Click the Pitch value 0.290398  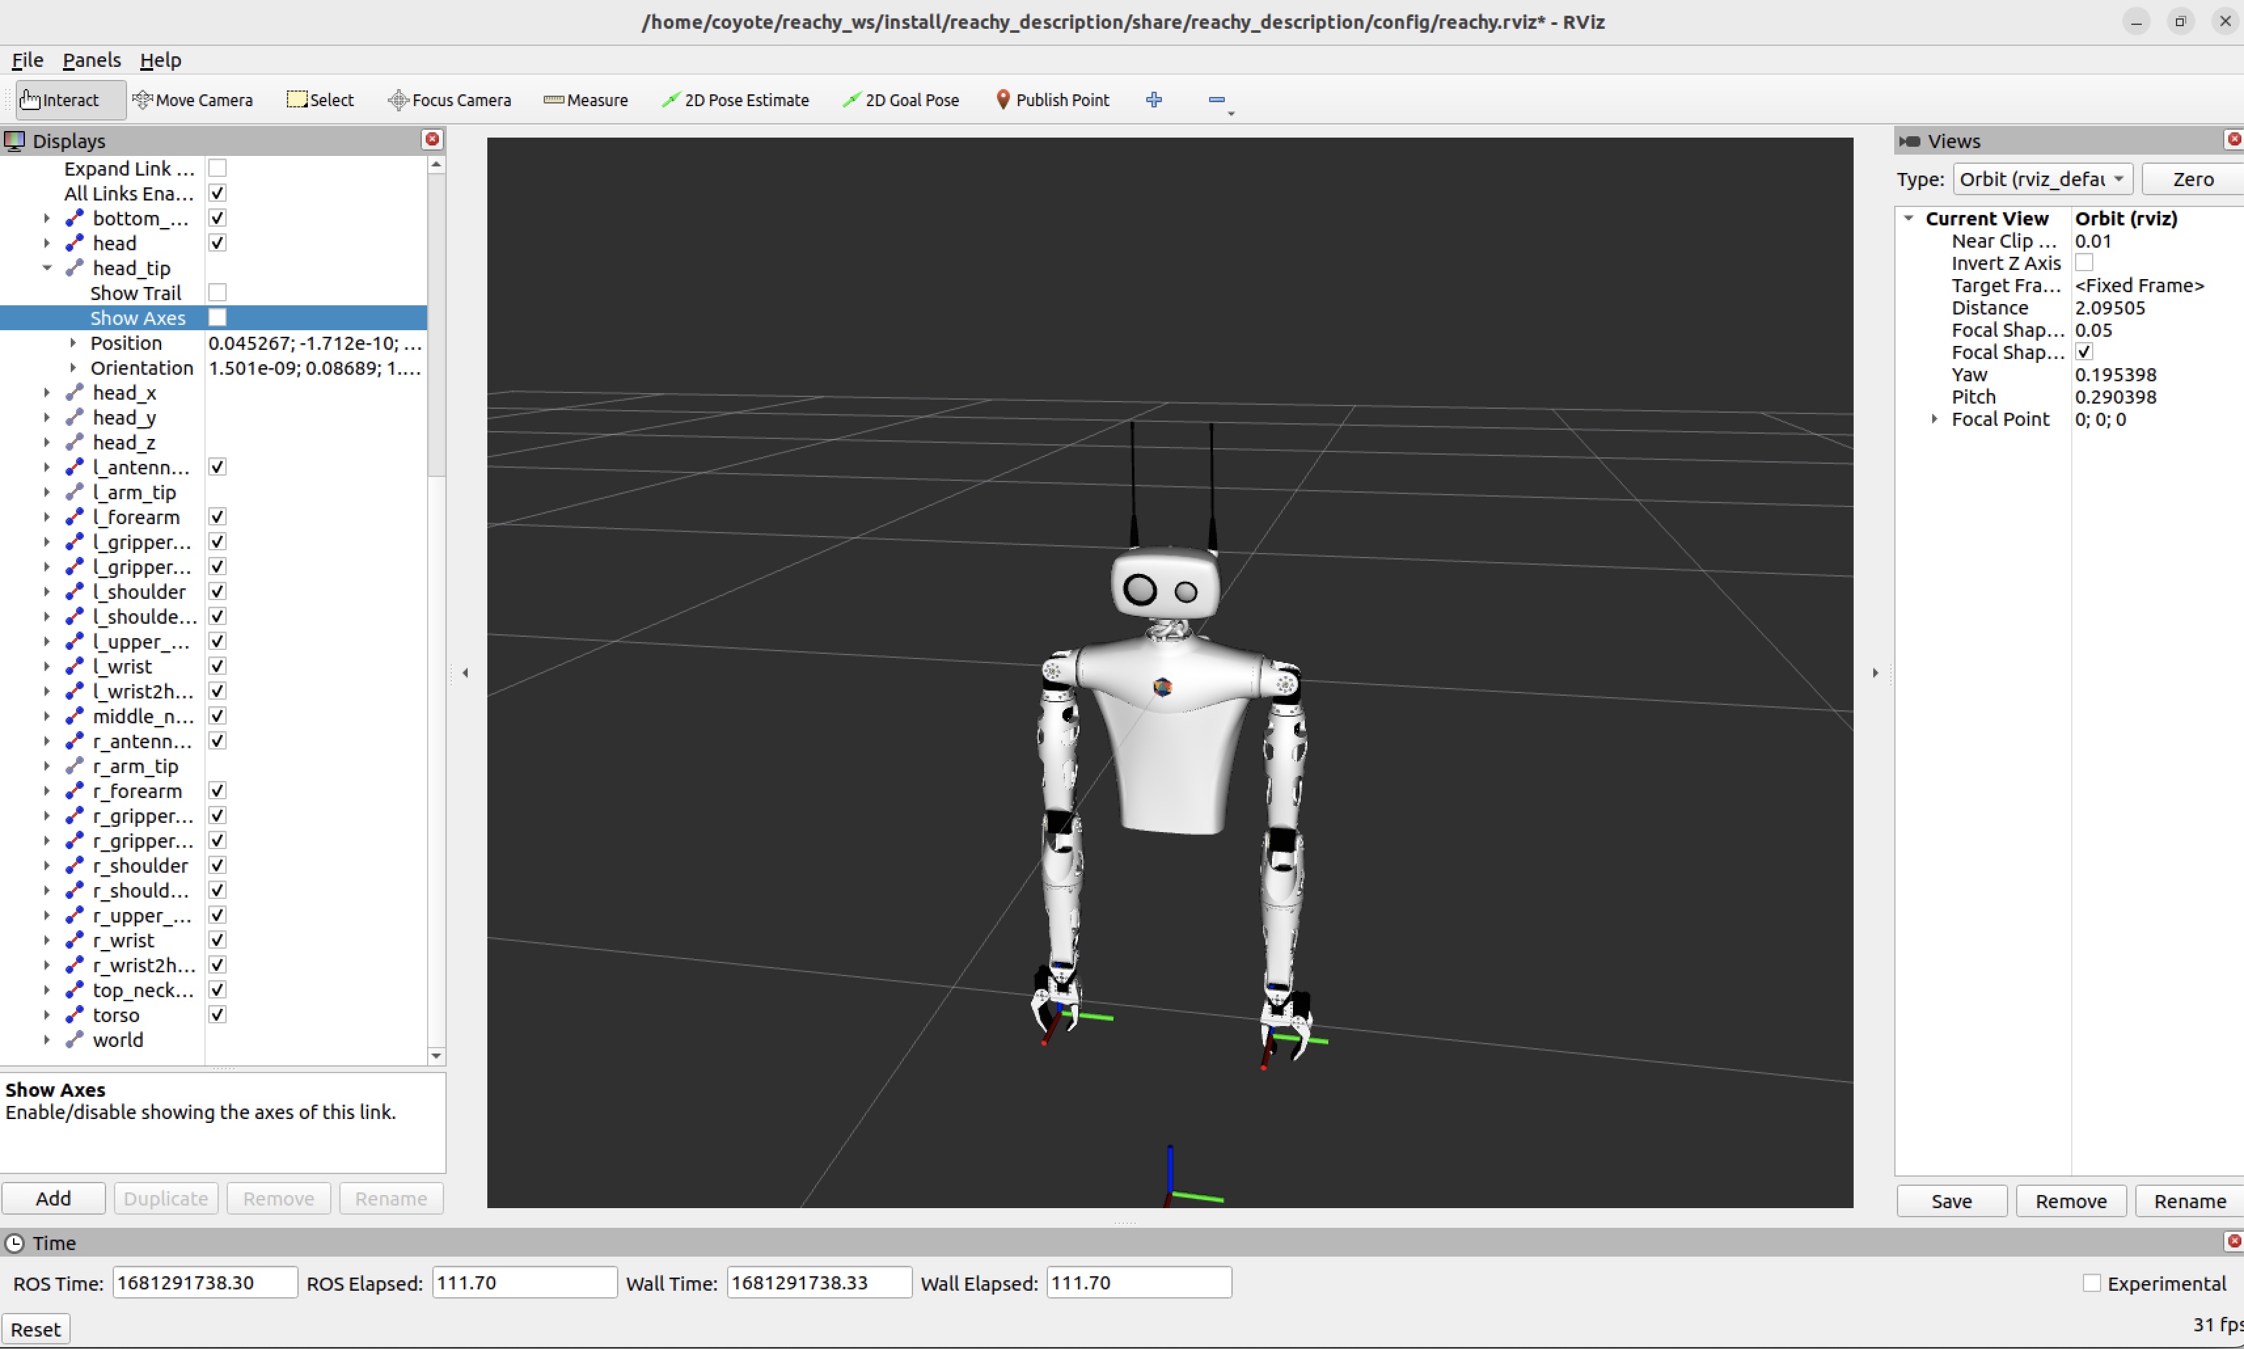coord(2115,396)
